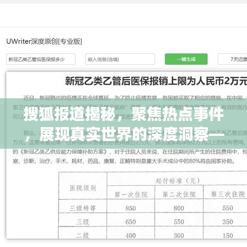This screenshot has width=247, height=247.
Task: Select the article title 新冠乙类乙管后医保报销上限为人民币2万元
Action: coord(156,81)
